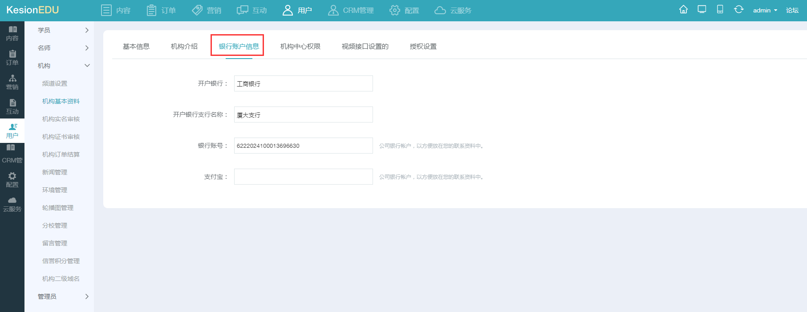807x312 pixels.
Task: Switch to 视频接口设置的 tab
Action: click(x=365, y=47)
